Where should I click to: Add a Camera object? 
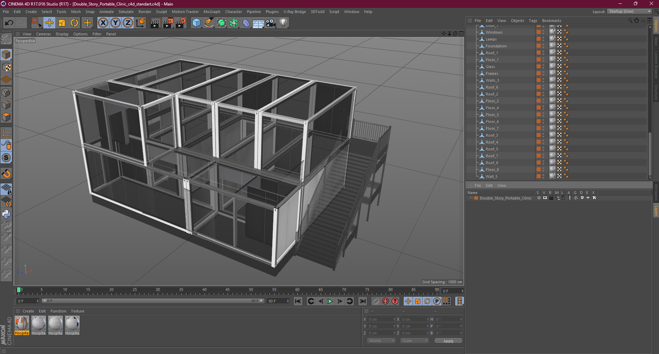click(271, 23)
